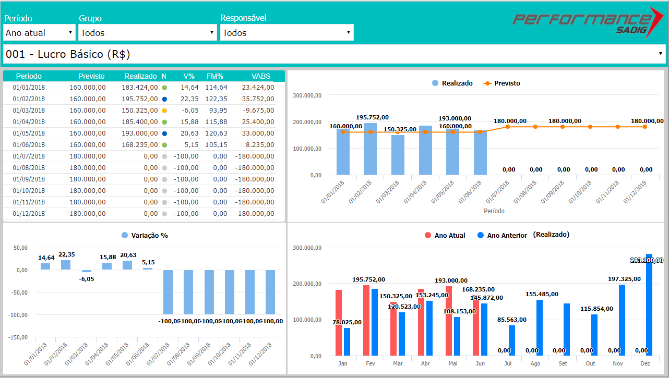Click green status dot for 01/01/2018 row

(x=164, y=88)
